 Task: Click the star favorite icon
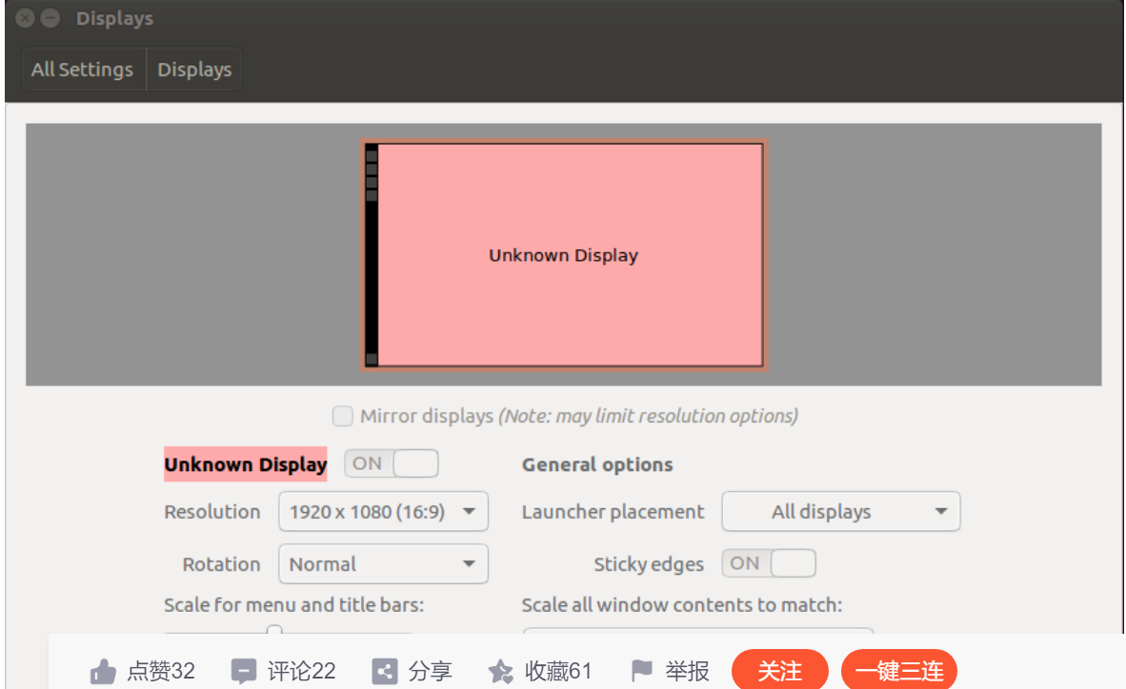pos(500,672)
